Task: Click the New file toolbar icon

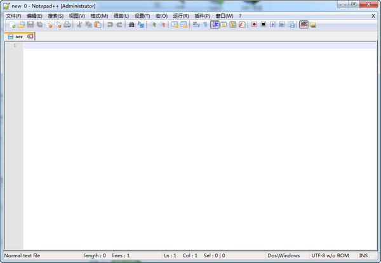Action: [x=12, y=25]
